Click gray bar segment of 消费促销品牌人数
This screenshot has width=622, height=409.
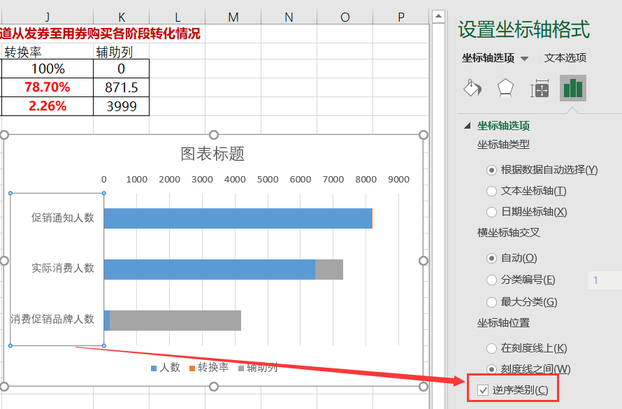coord(175,320)
